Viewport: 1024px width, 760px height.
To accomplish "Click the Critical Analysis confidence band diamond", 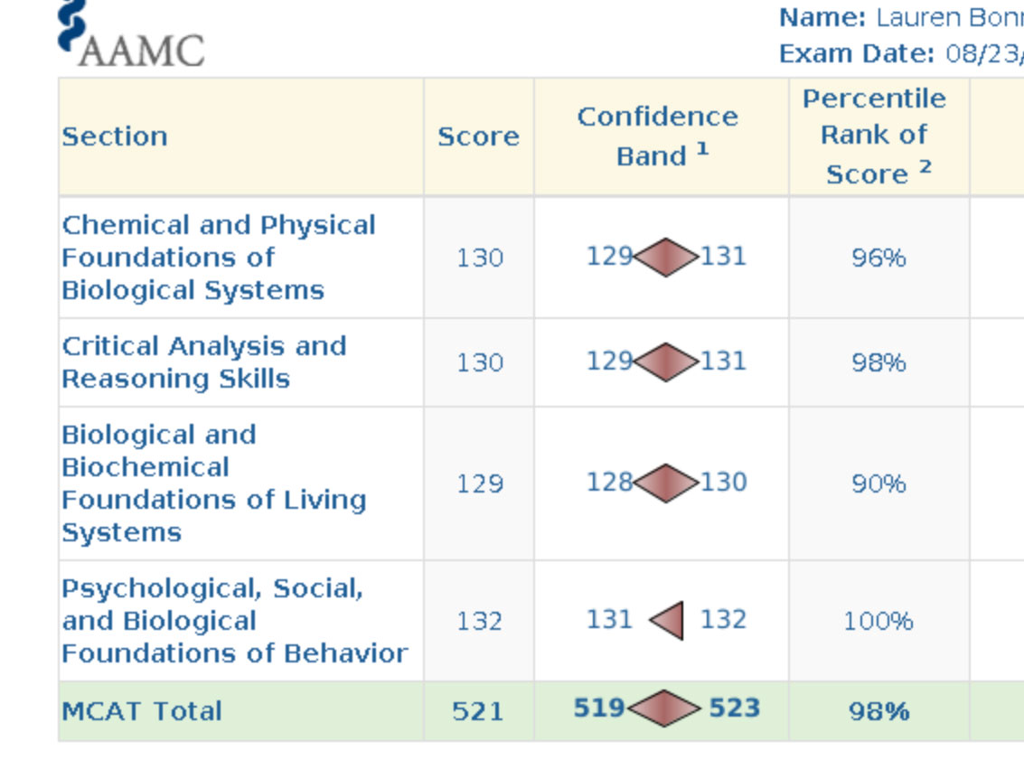I will 666,362.
